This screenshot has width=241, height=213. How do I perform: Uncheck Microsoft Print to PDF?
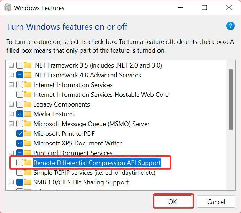20,133
